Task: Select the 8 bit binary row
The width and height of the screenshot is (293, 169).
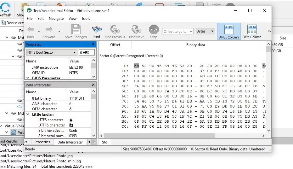Action: click(58, 98)
